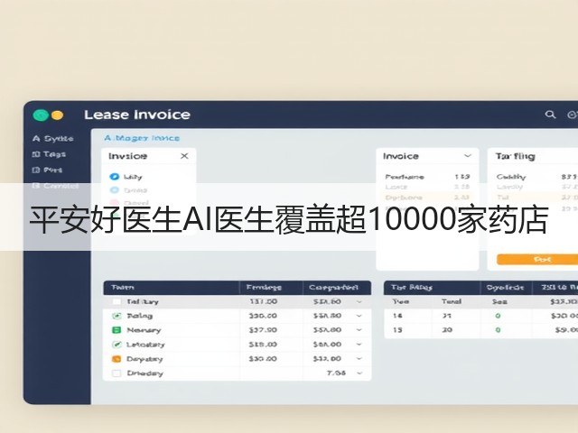Expand the chevron in the Letostary row
This screenshot has height=433, width=578.
click(x=359, y=345)
